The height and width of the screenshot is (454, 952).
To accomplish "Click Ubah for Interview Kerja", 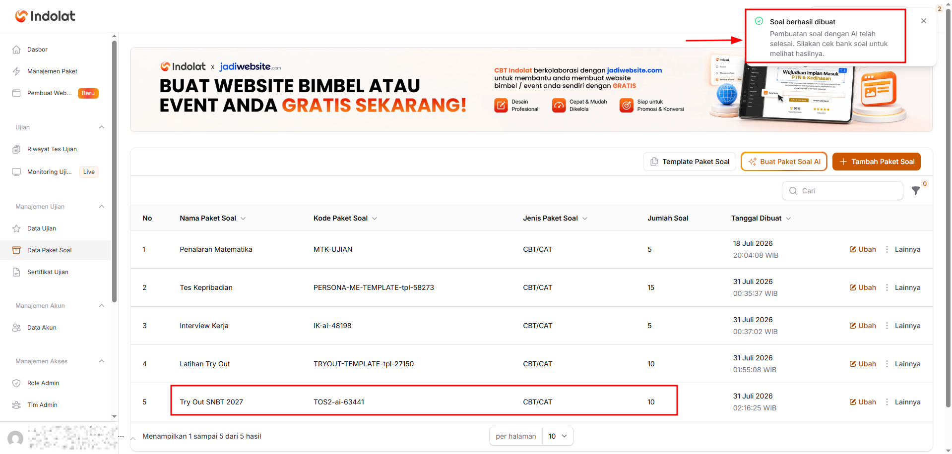I will (863, 326).
